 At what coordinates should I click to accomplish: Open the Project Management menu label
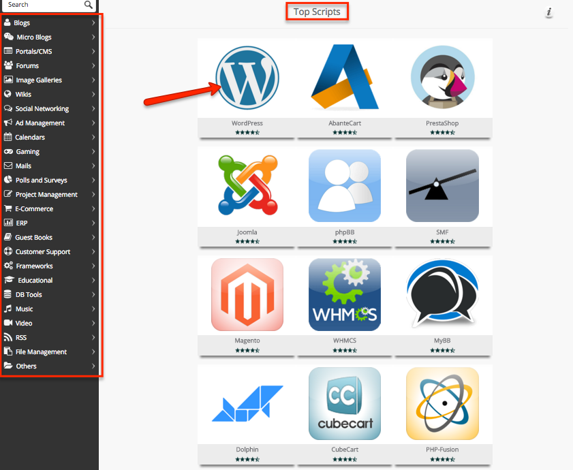click(x=46, y=194)
